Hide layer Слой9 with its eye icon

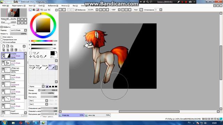pyautogui.click(x=3, y=61)
